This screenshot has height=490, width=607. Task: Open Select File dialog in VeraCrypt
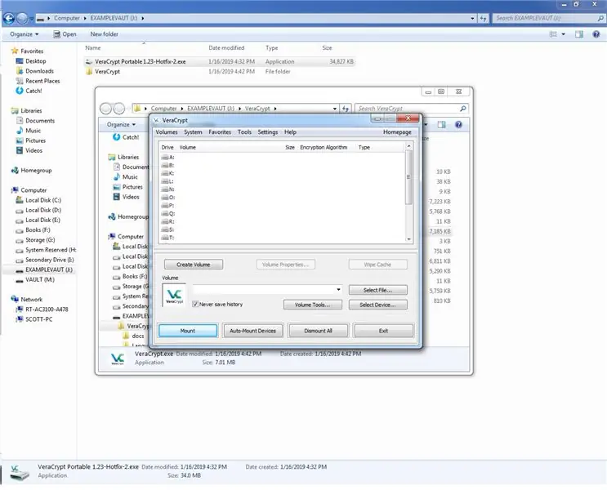point(377,290)
